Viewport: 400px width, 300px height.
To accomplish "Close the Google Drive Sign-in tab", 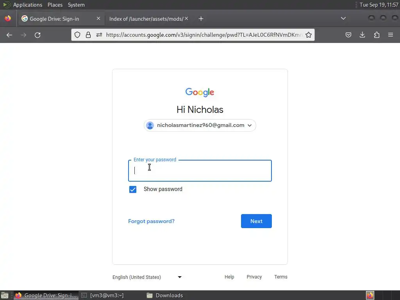I will point(98,18).
